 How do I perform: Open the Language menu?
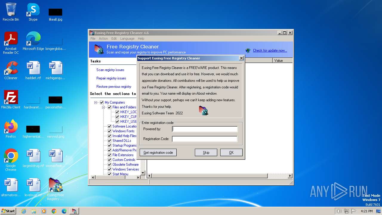pos(127,39)
